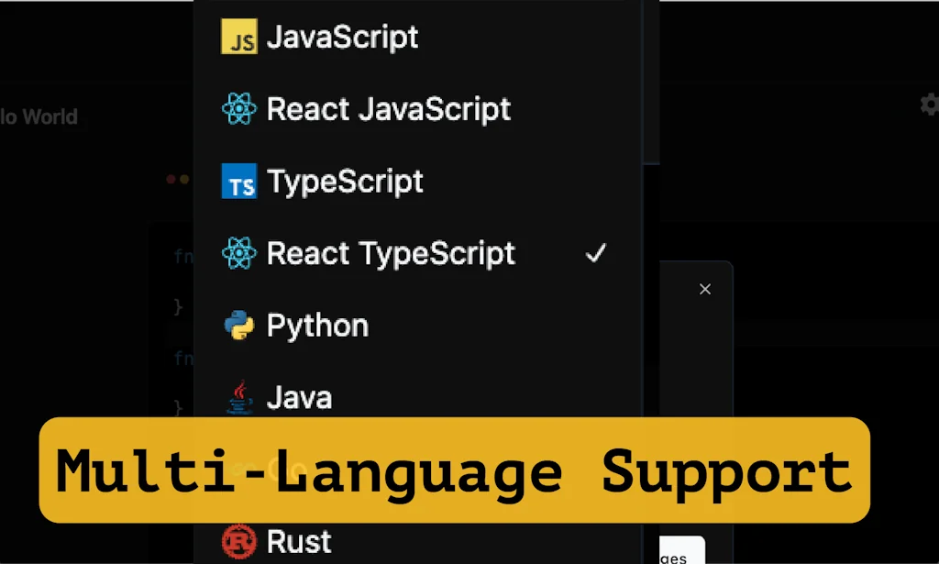Click the red dot in the editor area
This screenshot has height=564, width=939.
click(172, 180)
